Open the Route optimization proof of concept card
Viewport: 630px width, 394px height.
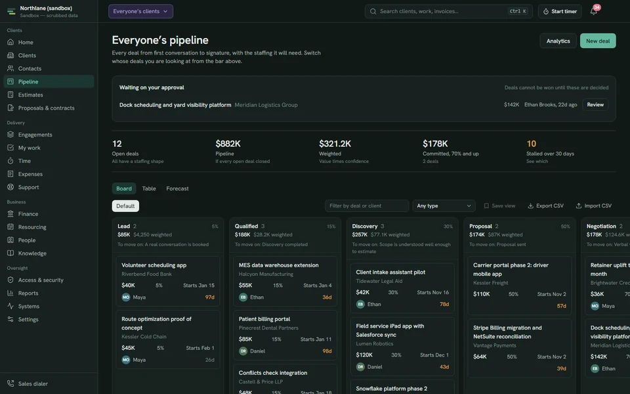(168, 339)
